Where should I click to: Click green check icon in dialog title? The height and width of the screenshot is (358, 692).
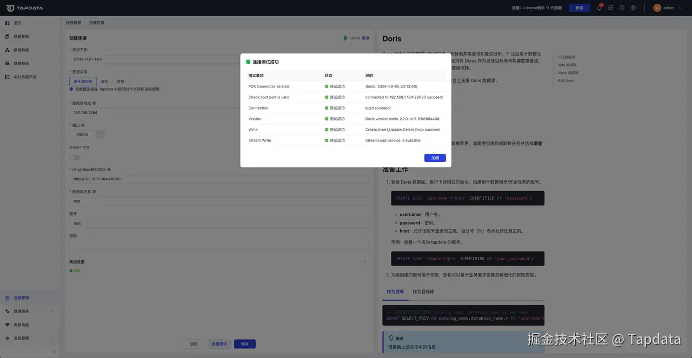[x=248, y=62]
